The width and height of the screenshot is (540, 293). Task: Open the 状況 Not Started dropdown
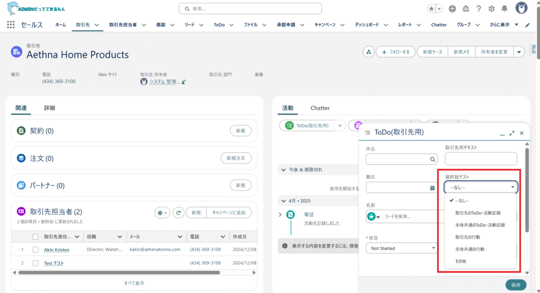click(402, 248)
